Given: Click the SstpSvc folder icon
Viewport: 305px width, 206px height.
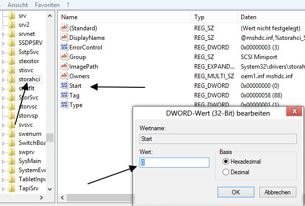Looking at the screenshot, I should [12, 52].
